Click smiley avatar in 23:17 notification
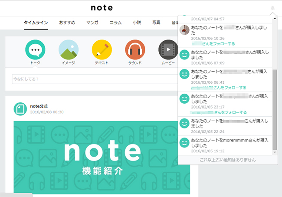 pyautogui.click(x=184, y=98)
